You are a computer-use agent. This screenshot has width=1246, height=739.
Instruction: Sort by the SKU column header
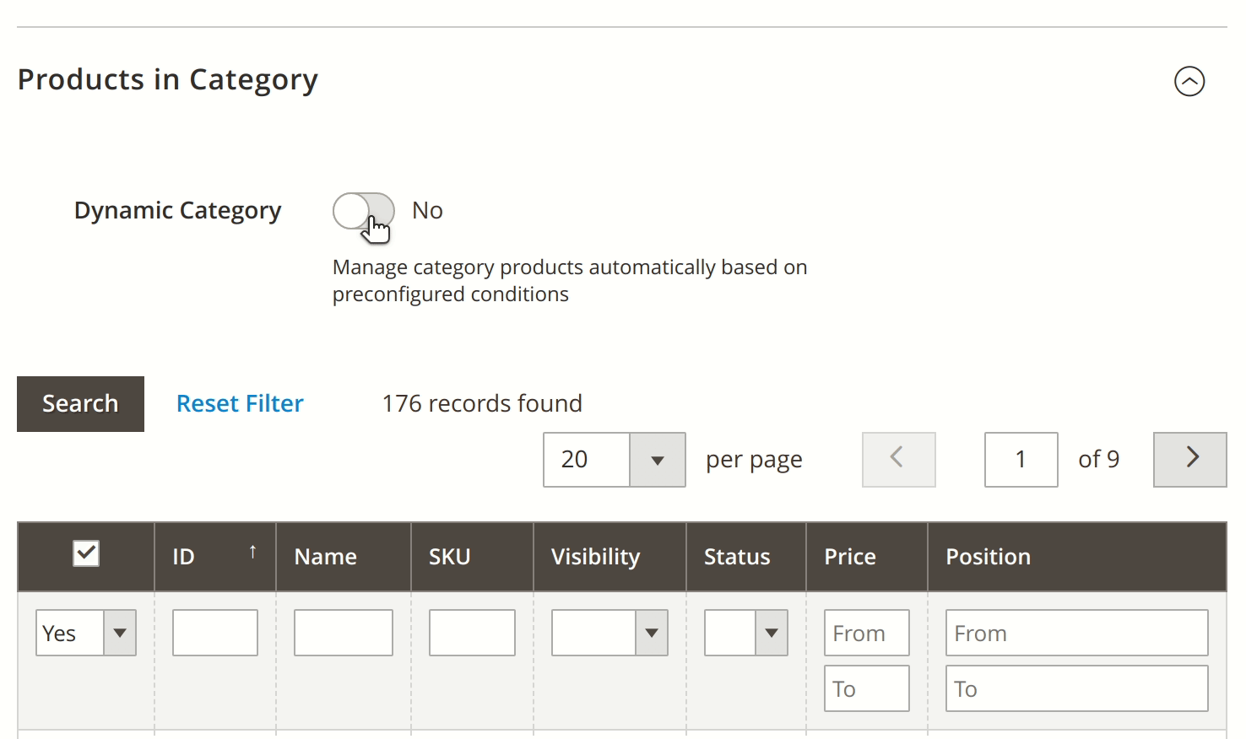pyautogui.click(x=472, y=557)
